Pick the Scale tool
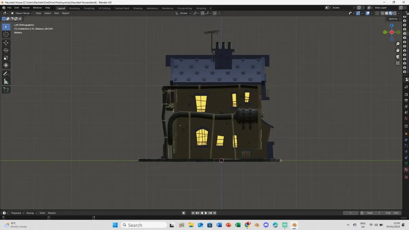The height and width of the screenshot is (230, 409). coord(6,58)
